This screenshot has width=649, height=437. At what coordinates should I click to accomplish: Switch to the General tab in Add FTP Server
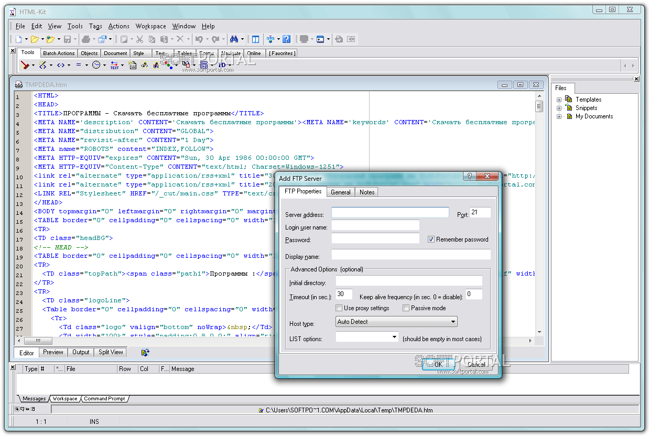[341, 192]
